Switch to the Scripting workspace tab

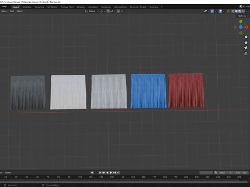click(x=154, y=7)
